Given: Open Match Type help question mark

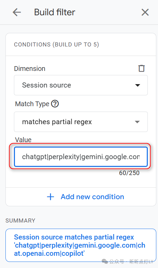Looking at the screenshot, I should pos(55,104).
